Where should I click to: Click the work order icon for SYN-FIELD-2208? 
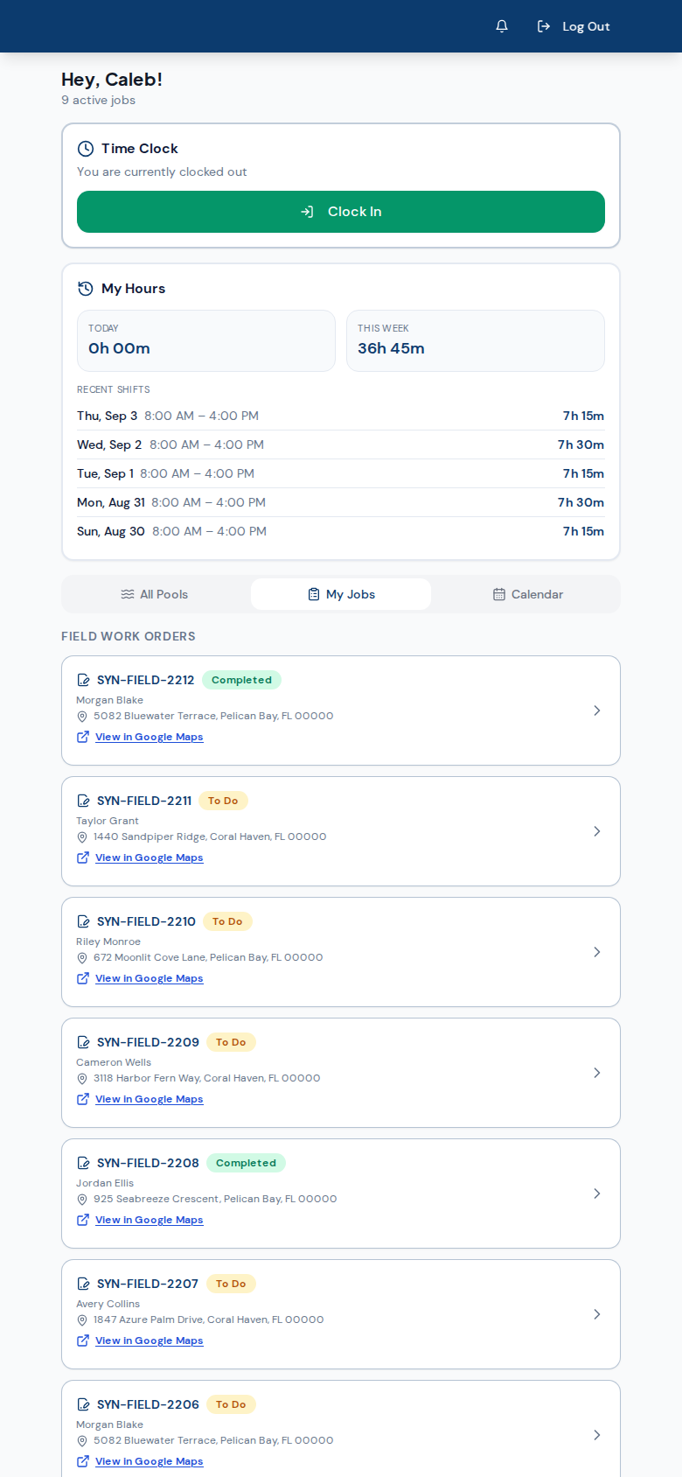(x=84, y=1163)
